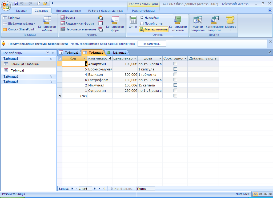Click the current record number field

tap(85, 189)
